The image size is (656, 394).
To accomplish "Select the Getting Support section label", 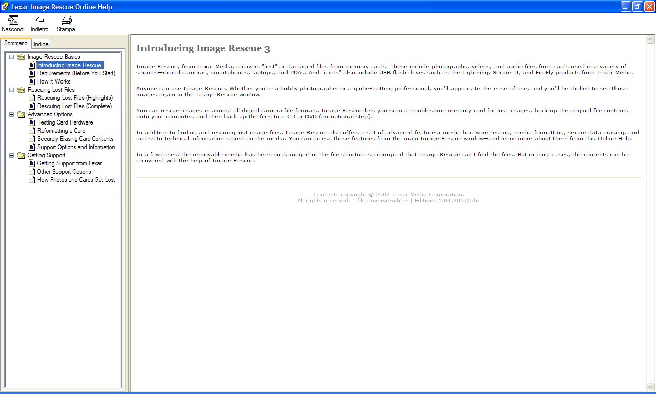I will [47, 155].
